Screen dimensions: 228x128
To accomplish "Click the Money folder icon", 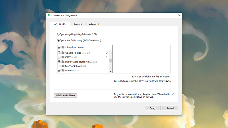I will point(63,70).
